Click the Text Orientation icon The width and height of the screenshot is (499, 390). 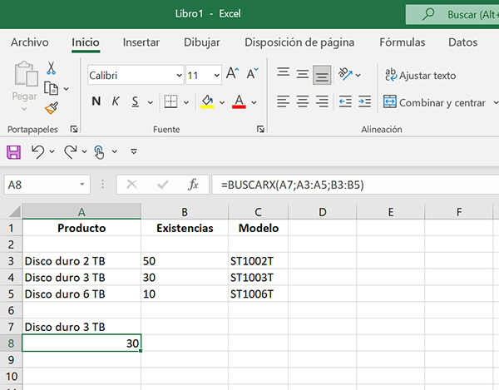tap(346, 75)
